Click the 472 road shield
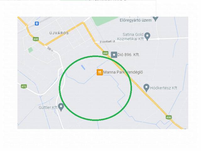 [24, 87]
